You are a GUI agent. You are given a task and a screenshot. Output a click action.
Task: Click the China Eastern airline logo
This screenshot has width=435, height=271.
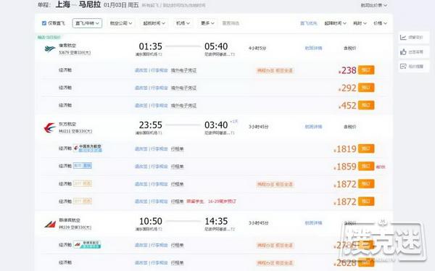pyautogui.click(x=49, y=128)
